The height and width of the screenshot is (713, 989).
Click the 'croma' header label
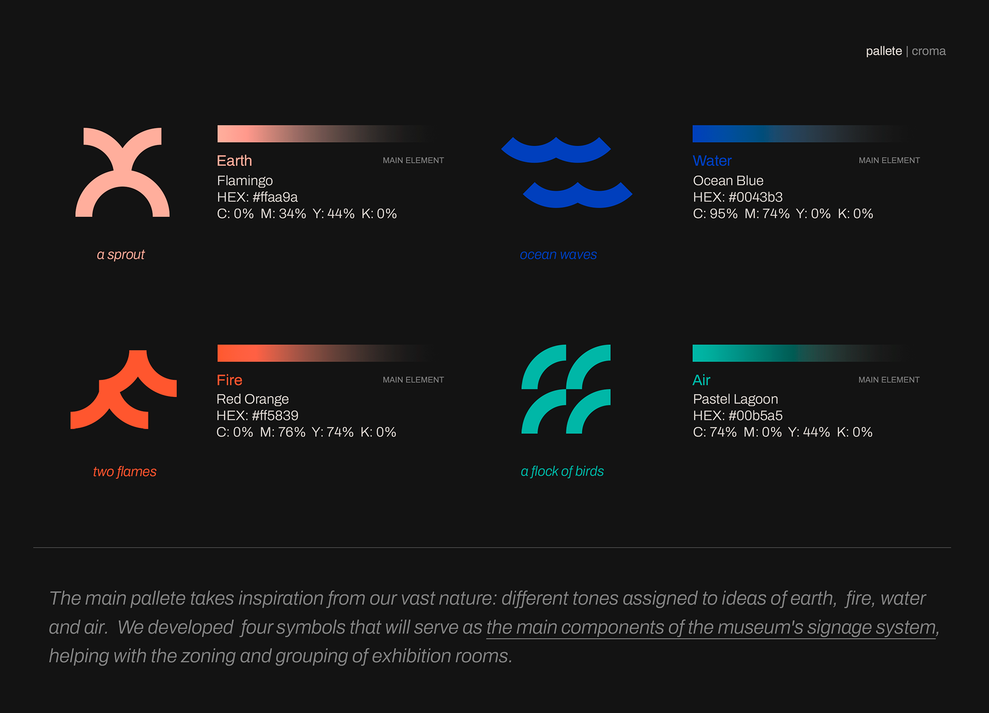coord(929,51)
